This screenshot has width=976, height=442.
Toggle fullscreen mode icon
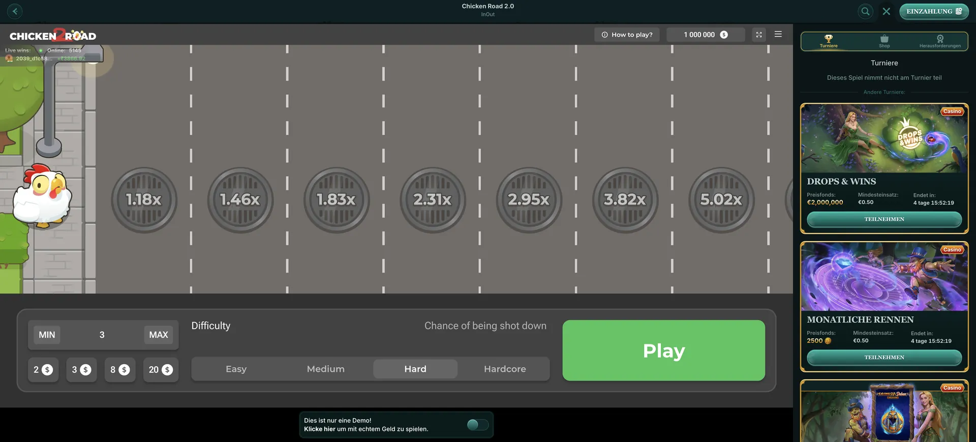click(759, 35)
